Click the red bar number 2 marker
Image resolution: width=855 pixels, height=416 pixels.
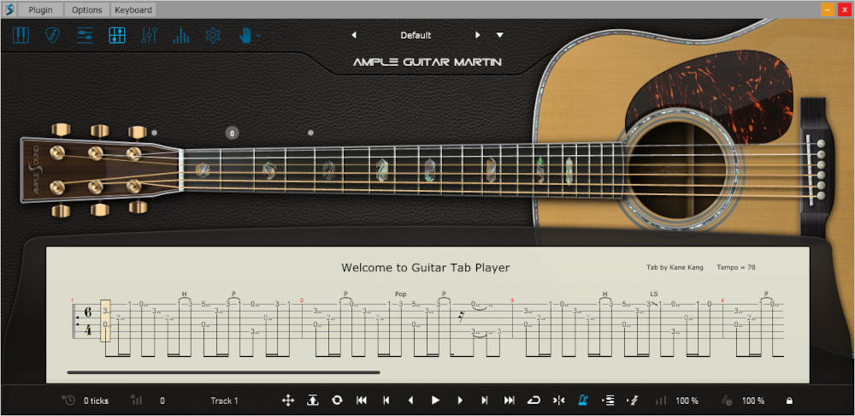click(x=302, y=300)
